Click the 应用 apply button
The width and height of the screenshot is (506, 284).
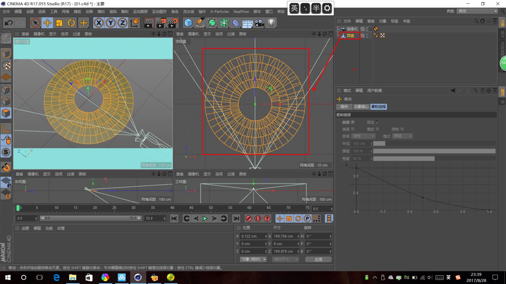[x=318, y=259]
